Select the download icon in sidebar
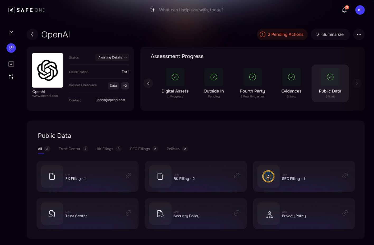The width and height of the screenshot is (374, 245). click(x=11, y=64)
